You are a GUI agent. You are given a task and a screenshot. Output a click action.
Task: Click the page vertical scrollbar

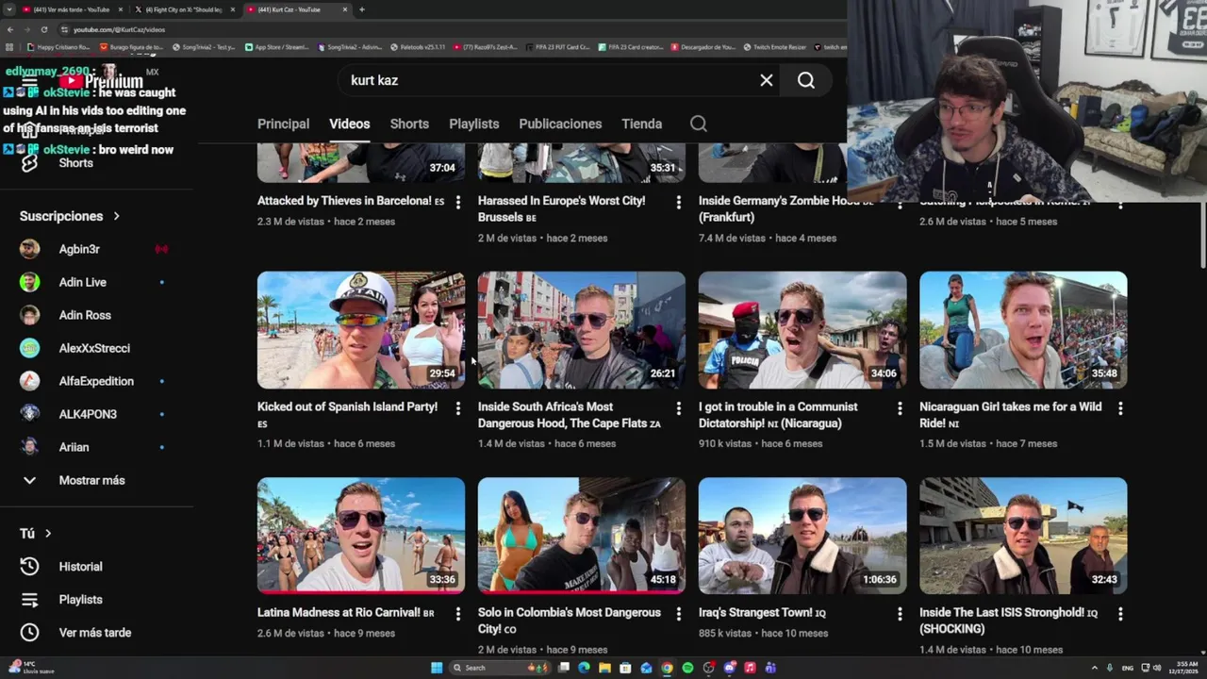[x=1201, y=236]
